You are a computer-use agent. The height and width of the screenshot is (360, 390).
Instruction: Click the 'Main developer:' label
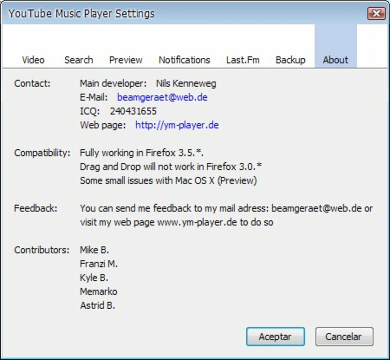click(113, 83)
